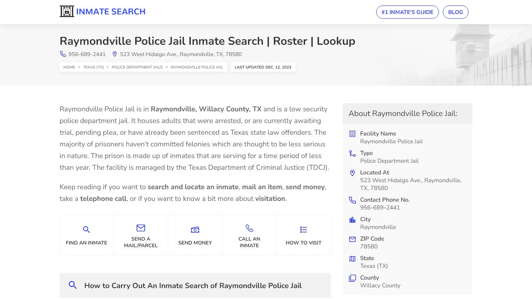Screen dimensions: 532x299
Task: Click the Send A Mail/Parcel envelope icon
Action: click(140, 228)
